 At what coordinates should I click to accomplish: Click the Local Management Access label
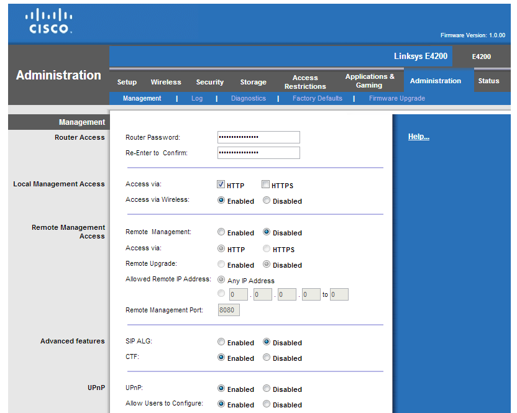[59, 184]
